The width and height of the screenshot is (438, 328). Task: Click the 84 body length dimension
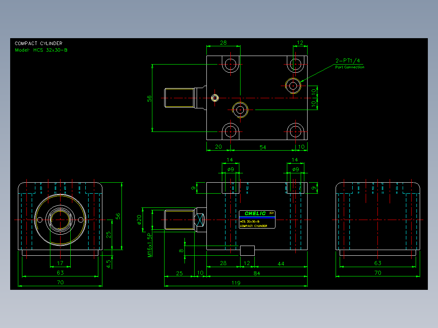click(x=257, y=273)
